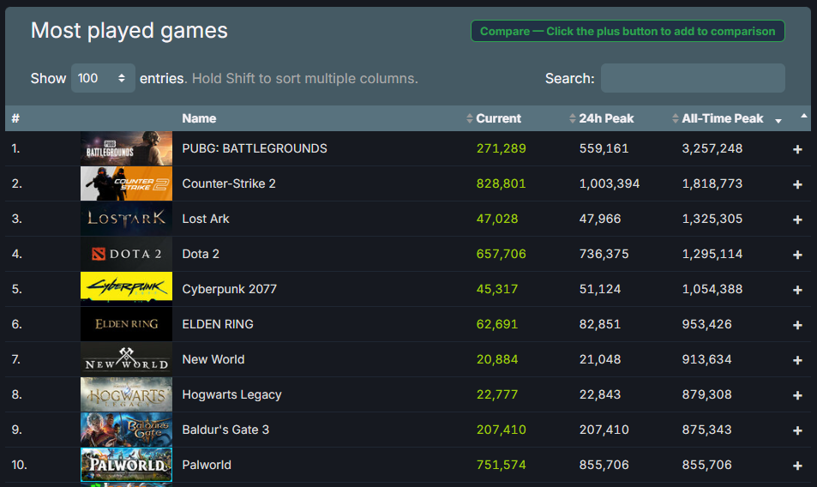The image size is (817, 487).
Task: Open the Show entries count dropdown
Action: [x=103, y=78]
